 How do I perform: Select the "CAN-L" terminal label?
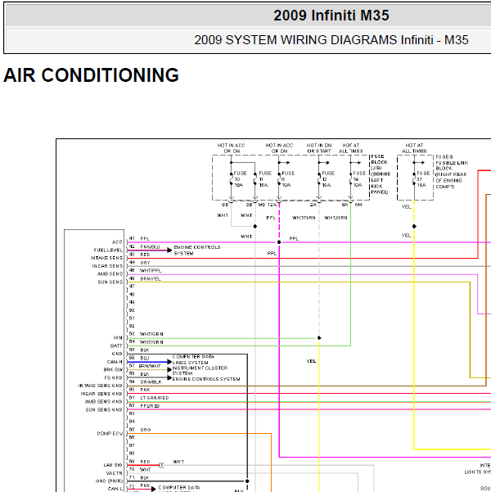(x=115, y=489)
